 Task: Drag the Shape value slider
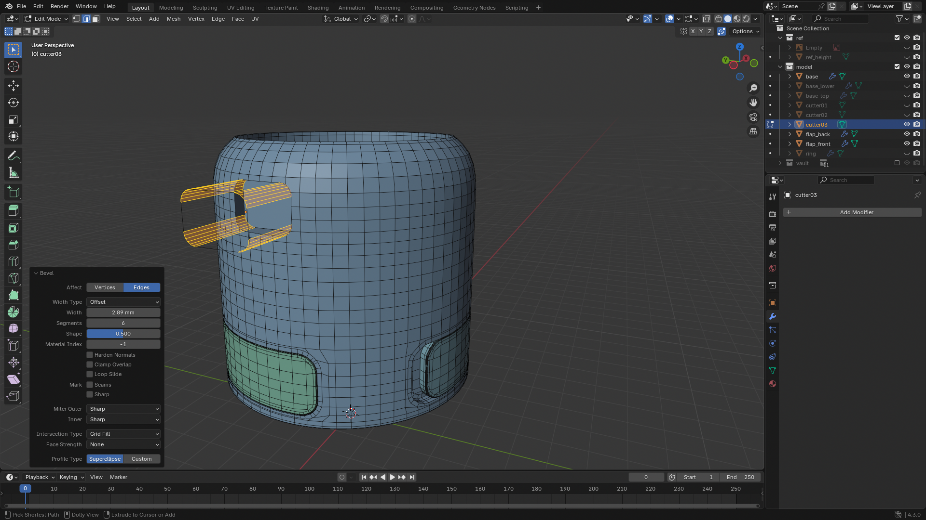click(x=123, y=333)
